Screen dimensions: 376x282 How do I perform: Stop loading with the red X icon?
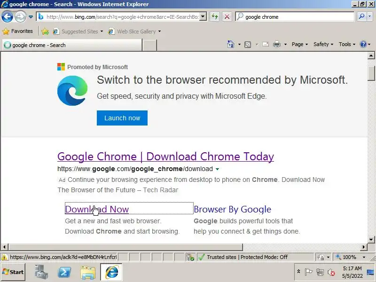227,17
